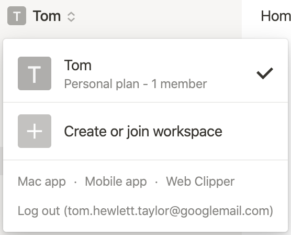Click the plus icon to add a workspace
This screenshot has width=291, height=235.
coord(35,131)
